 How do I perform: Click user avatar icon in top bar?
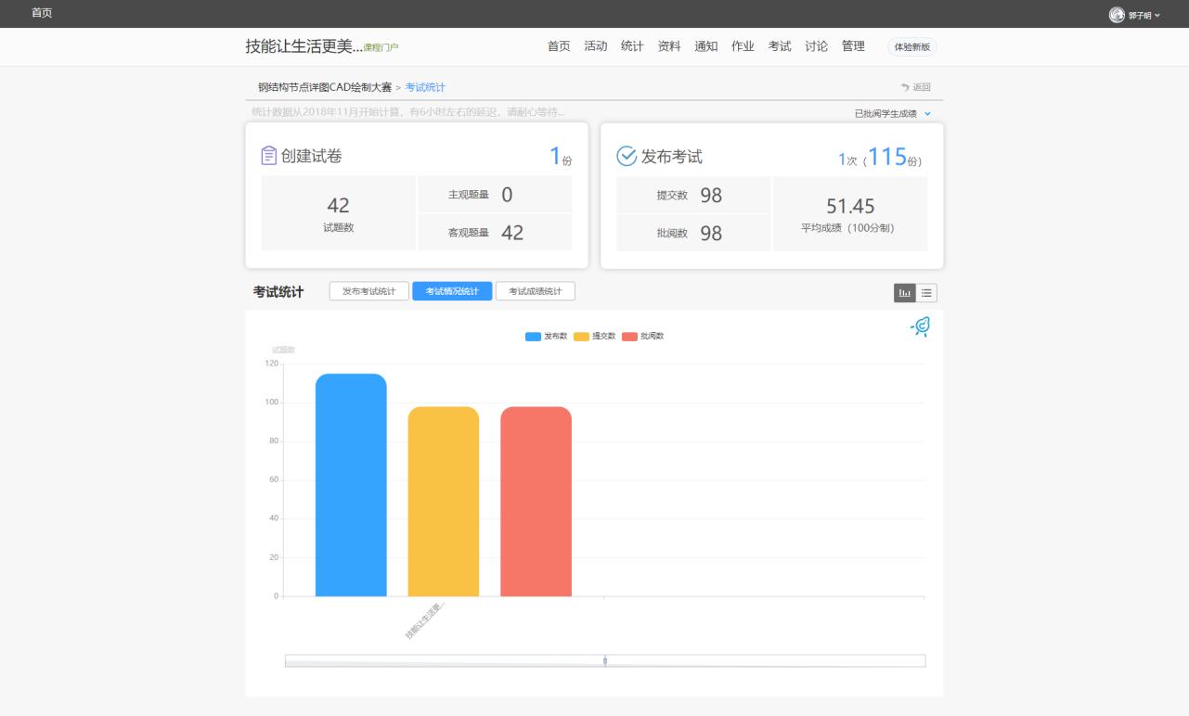click(1117, 15)
